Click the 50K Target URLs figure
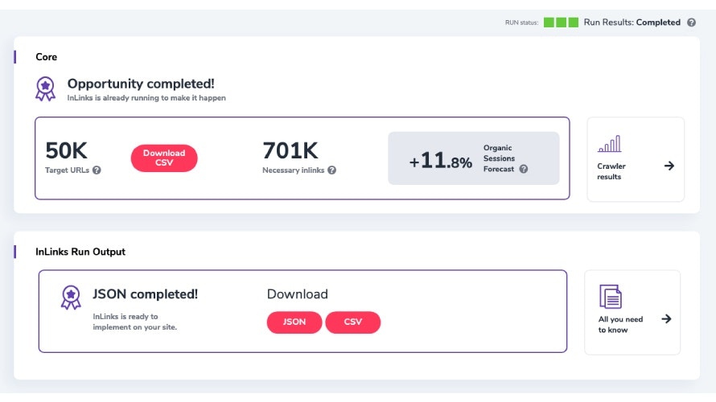716x402 pixels. [66, 151]
